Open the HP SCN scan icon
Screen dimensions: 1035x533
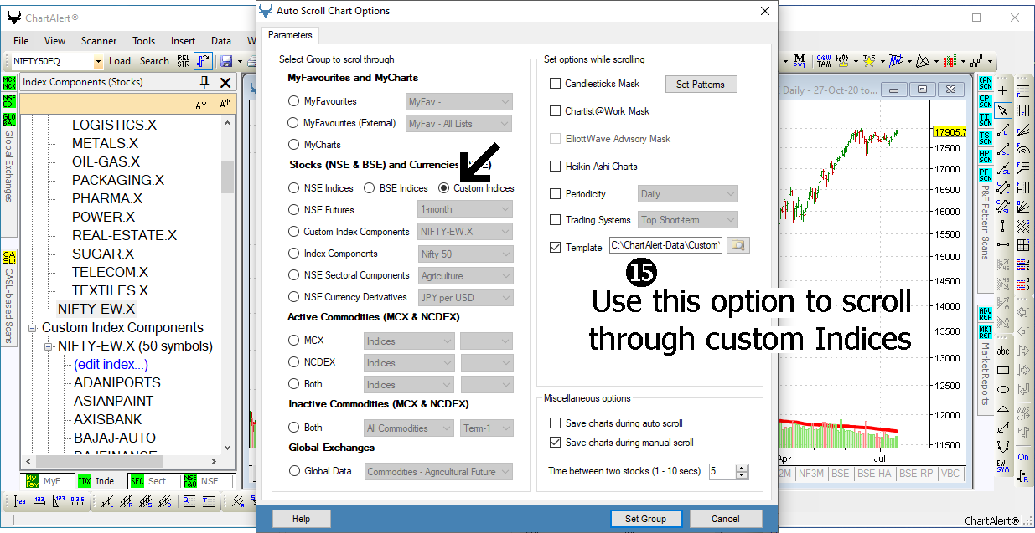tap(985, 156)
